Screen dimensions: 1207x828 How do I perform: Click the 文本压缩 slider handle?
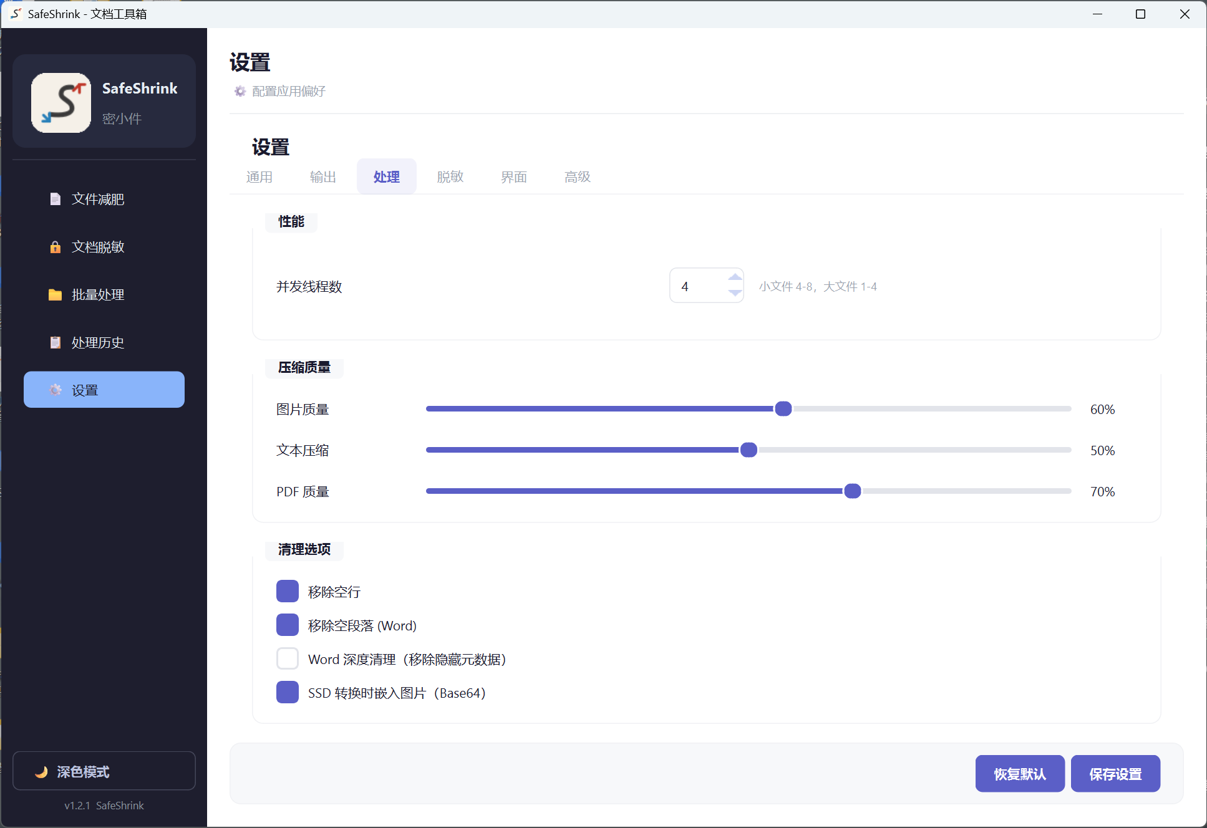click(x=749, y=450)
